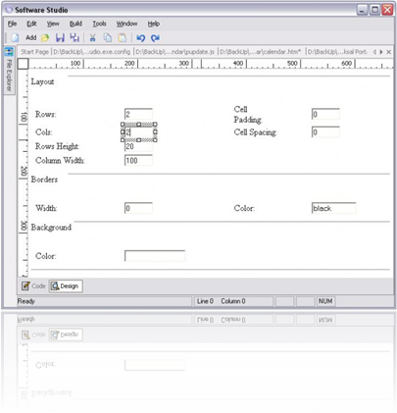This screenshot has height=413, width=397.
Task: Click the Column Width: label
Action: 60,160
